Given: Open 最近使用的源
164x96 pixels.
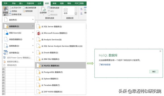Looking at the screenshot, I should pos(29,8).
